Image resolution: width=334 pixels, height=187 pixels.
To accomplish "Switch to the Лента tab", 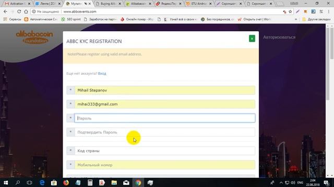I will pyautogui.click(x=47, y=4).
